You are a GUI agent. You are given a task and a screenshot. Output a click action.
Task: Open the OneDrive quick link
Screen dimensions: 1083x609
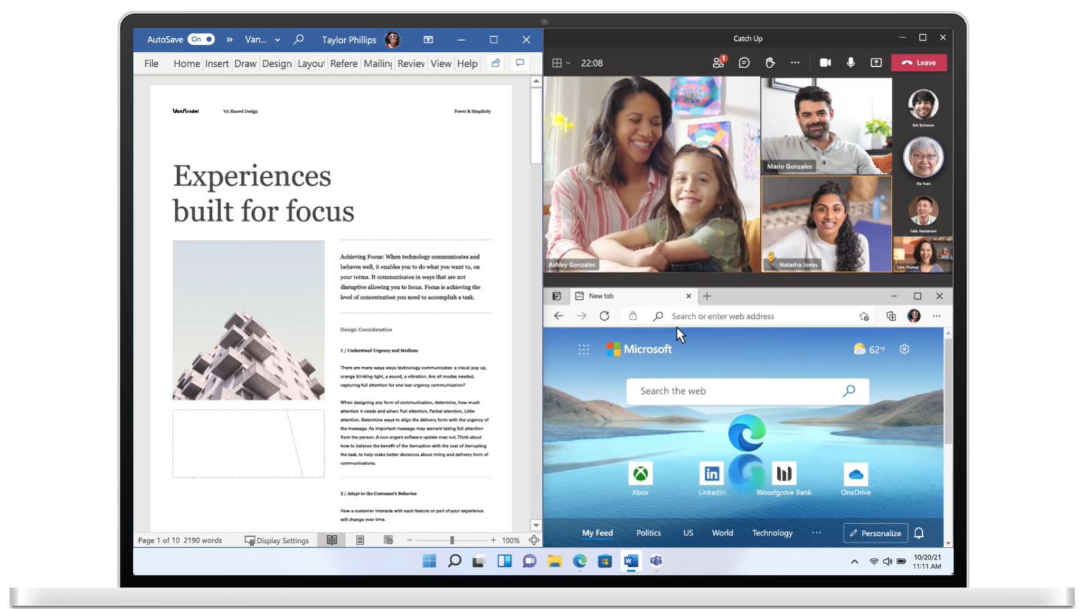point(855,479)
